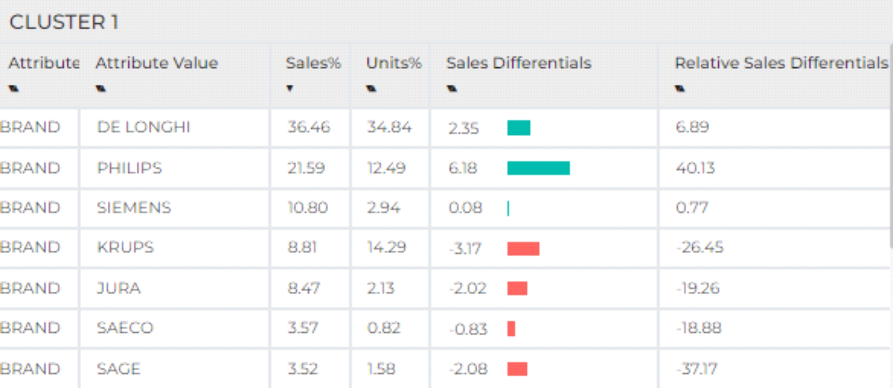Click the green bar for DE LONGHI

click(x=519, y=128)
